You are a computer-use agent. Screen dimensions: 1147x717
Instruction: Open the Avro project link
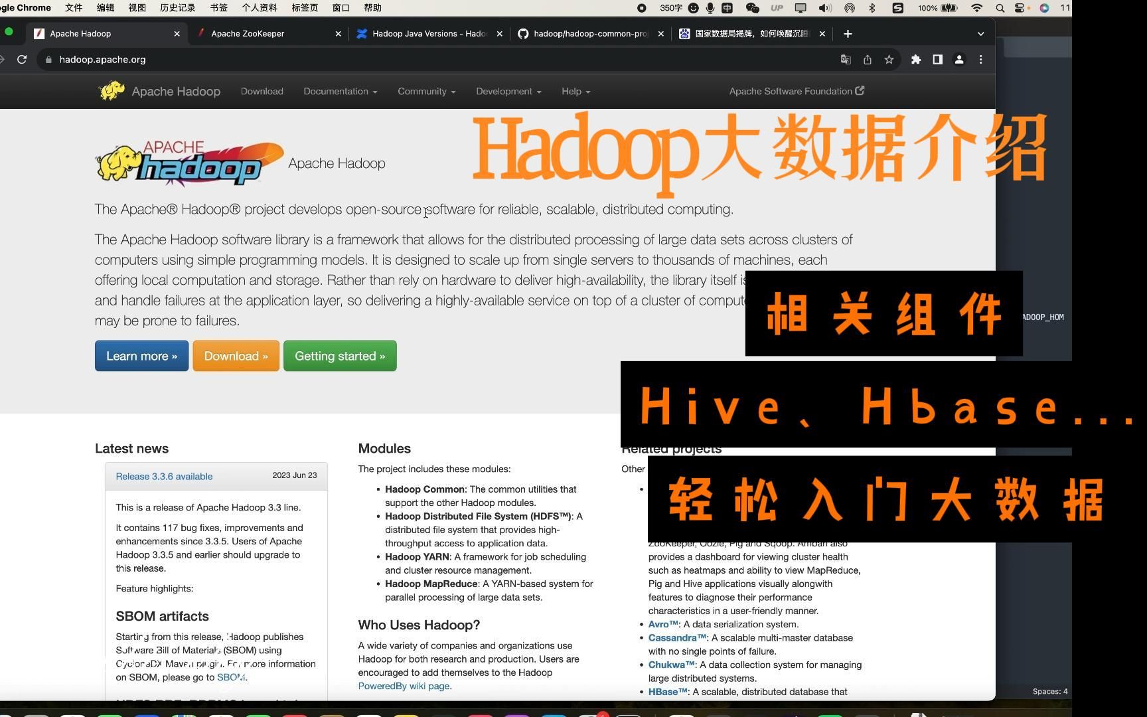tap(663, 624)
